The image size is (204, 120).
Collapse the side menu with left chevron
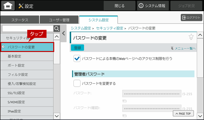(64, 33)
